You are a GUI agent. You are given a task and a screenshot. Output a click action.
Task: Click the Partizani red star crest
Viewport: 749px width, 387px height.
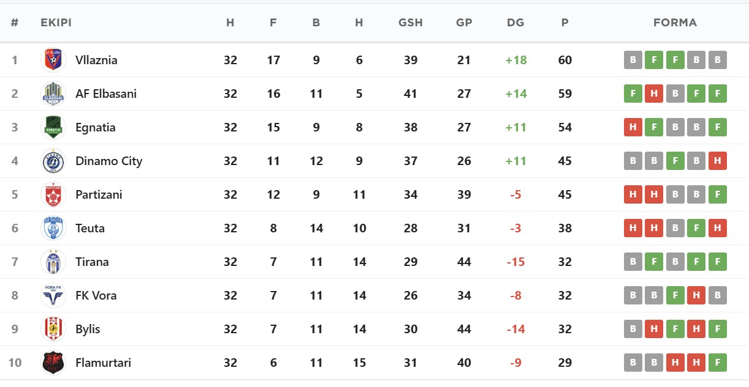tap(53, 194)
